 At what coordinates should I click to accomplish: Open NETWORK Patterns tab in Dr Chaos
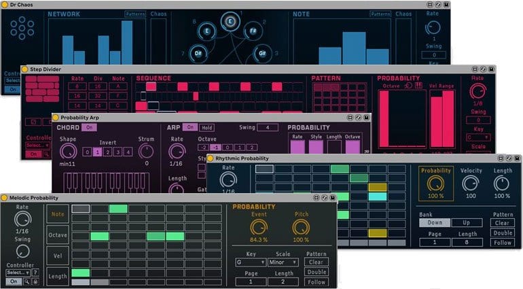[135, 14]
